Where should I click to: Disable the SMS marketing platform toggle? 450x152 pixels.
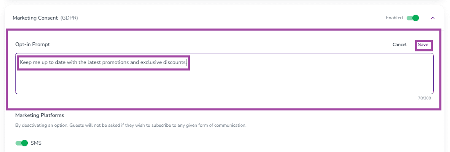click(22, 143)
